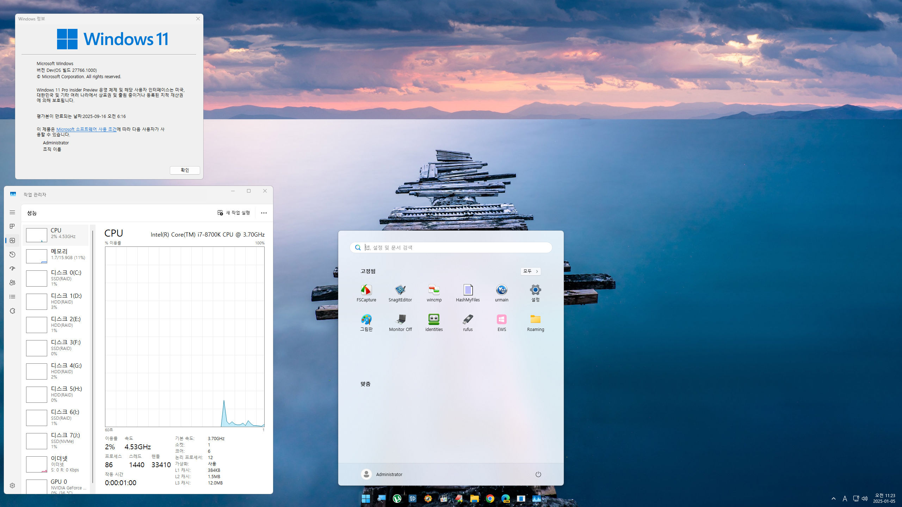Show hidden system tray icons
This screenshot has height=507, width=902.
click(x=833, y=499)
